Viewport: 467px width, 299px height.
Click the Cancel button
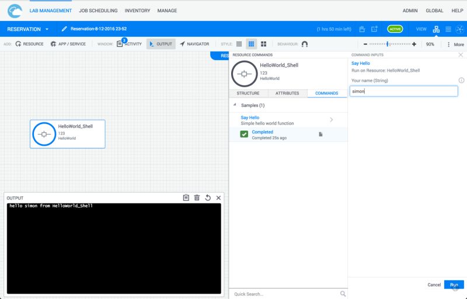click(x=434, y=284)
